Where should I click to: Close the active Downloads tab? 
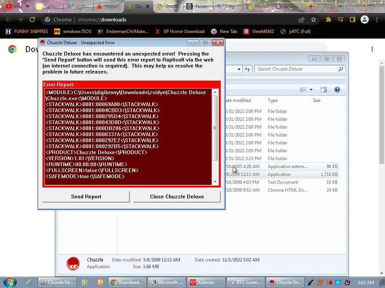148,6
